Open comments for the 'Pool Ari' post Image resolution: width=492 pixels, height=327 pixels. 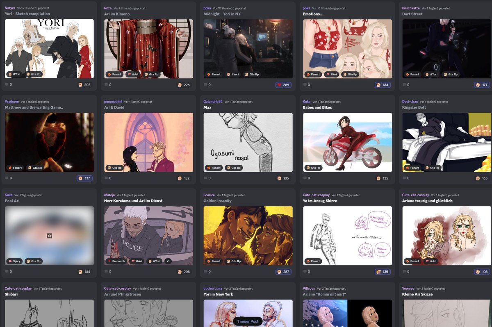coord(7,272)
